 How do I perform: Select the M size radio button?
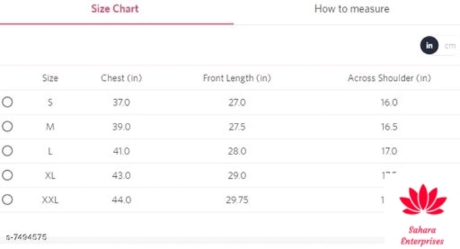[7, 126]
